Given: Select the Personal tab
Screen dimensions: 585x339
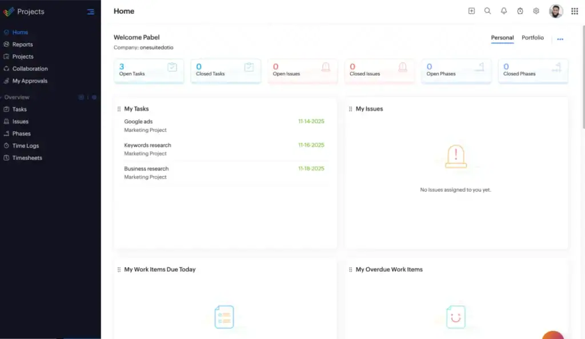Looking at the screenshot, I should pos(502,37).
